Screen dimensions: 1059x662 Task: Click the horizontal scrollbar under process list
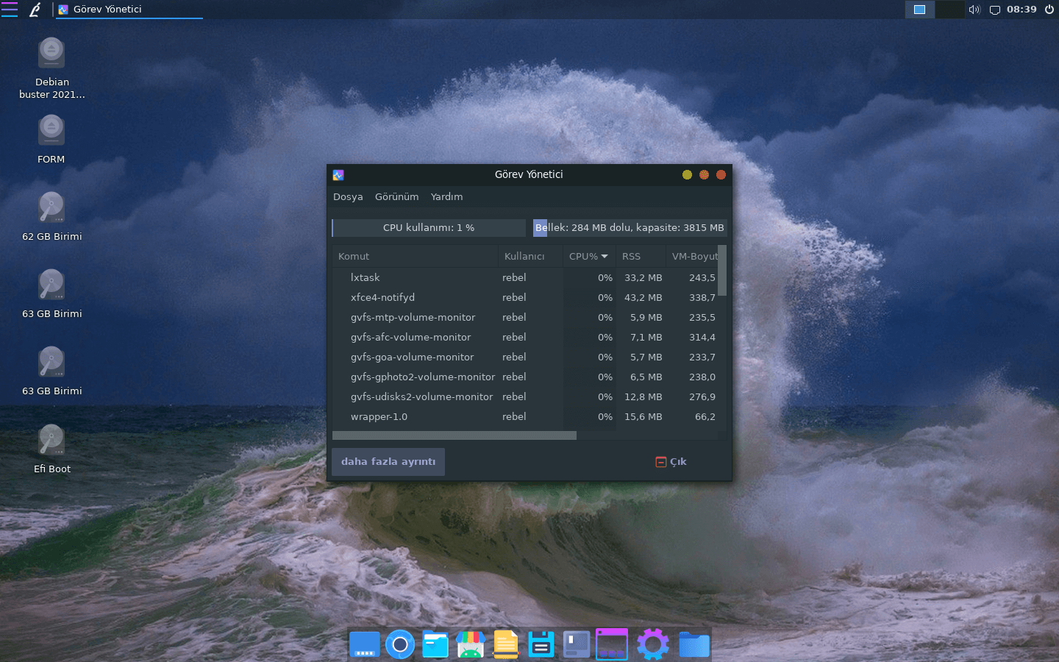(x=454, y=435)
